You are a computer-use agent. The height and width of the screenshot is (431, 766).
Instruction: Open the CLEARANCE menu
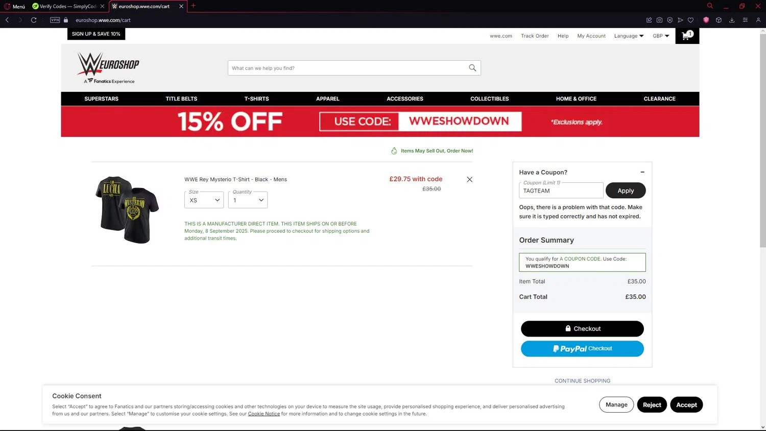click(659, 99)
